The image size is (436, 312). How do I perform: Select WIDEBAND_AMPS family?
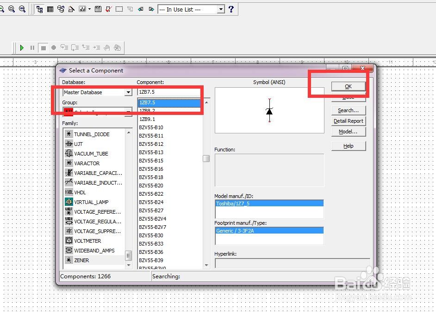tap(94, 251)
